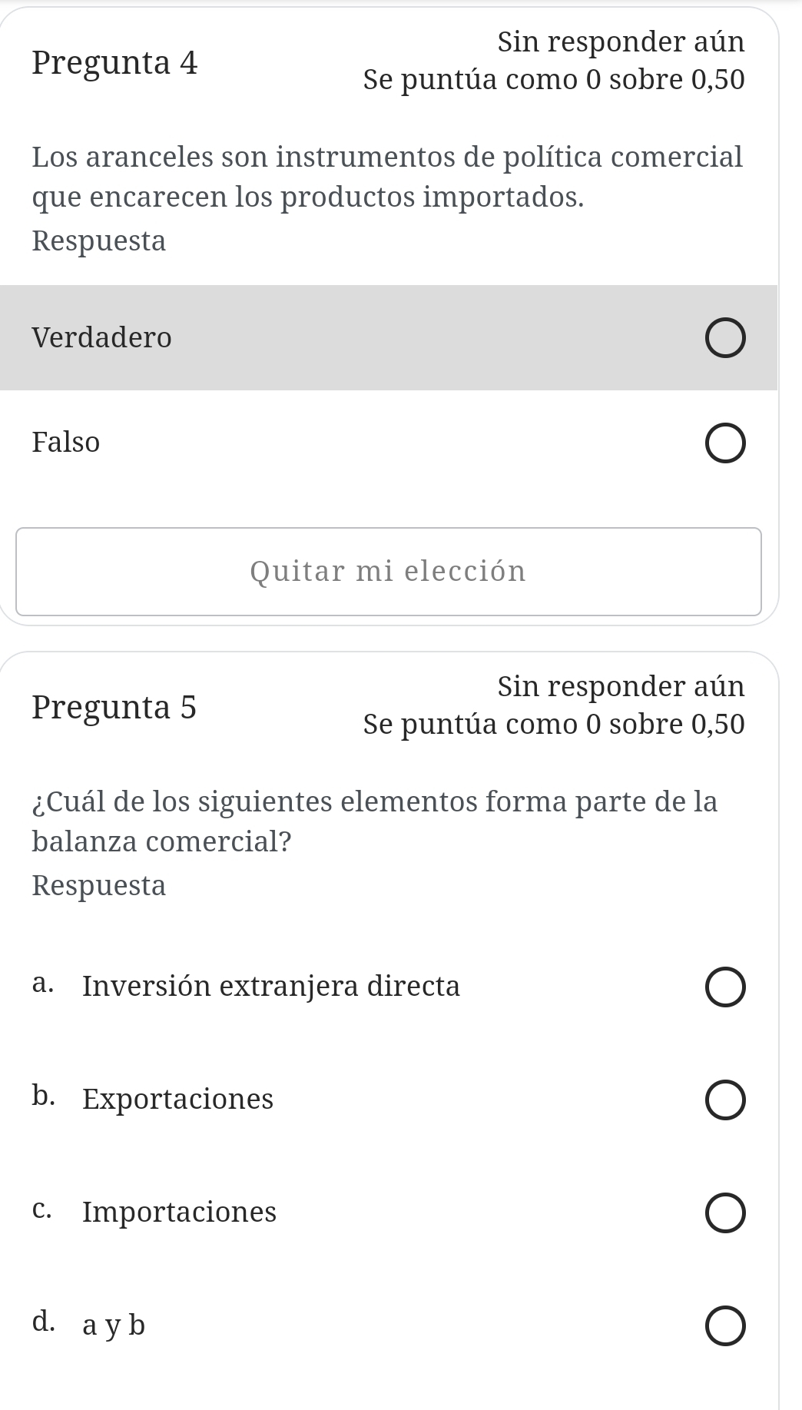
Task: Click the Pregunta 5 heading
Action: 115,706
